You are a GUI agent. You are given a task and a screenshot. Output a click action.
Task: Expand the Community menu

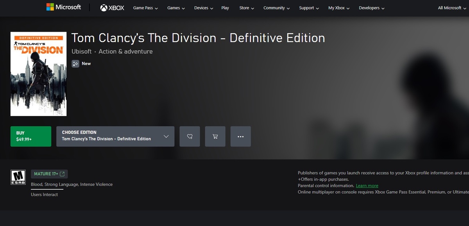point(277,8)
